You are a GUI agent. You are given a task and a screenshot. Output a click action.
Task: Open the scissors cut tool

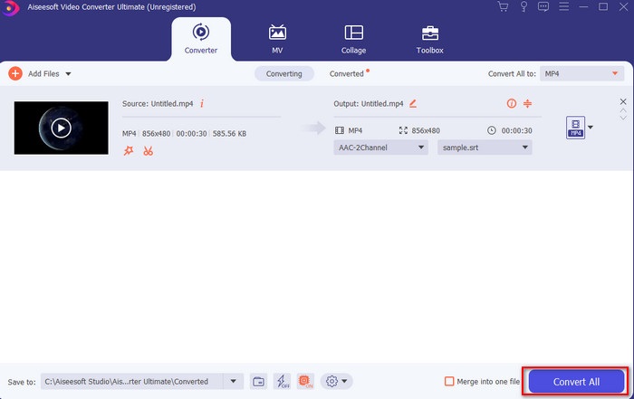[x=148, y=151]
